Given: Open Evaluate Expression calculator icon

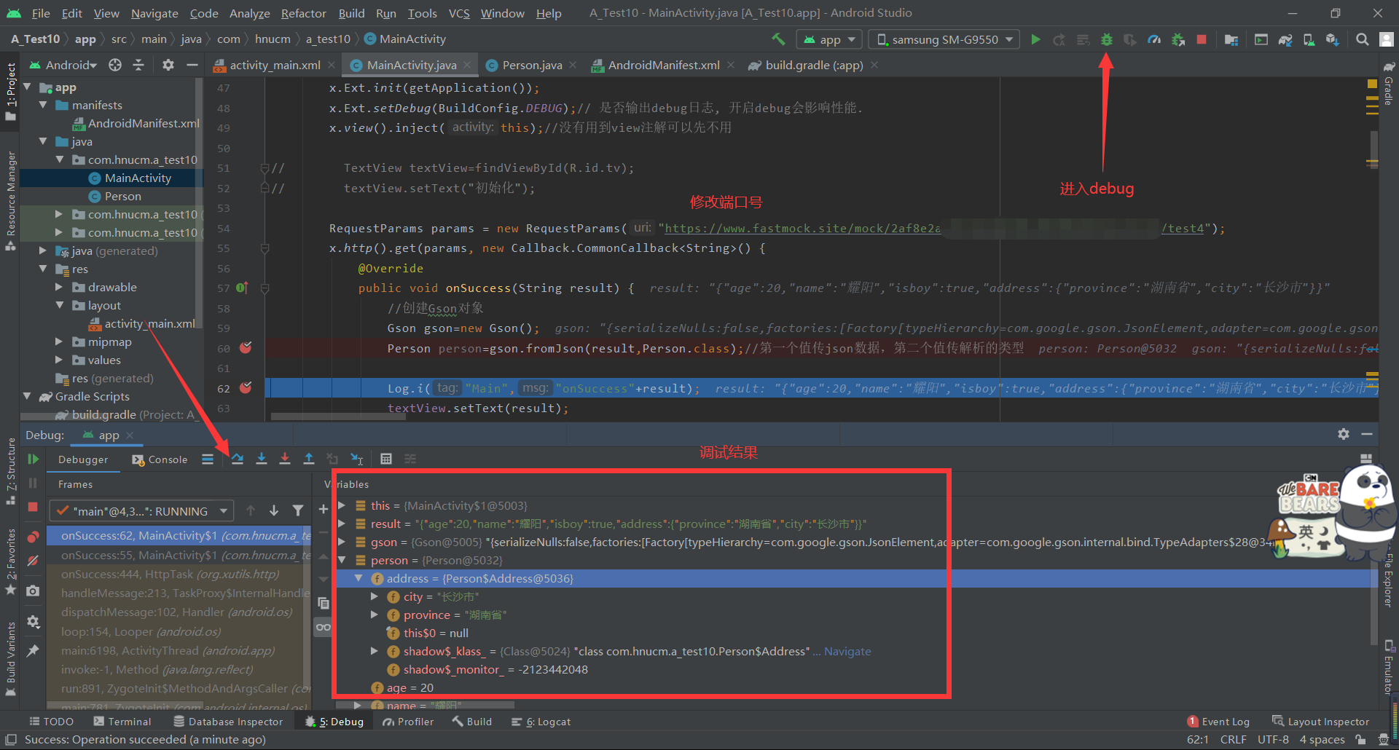Looking at the screenshot, I should coord(386,459).
